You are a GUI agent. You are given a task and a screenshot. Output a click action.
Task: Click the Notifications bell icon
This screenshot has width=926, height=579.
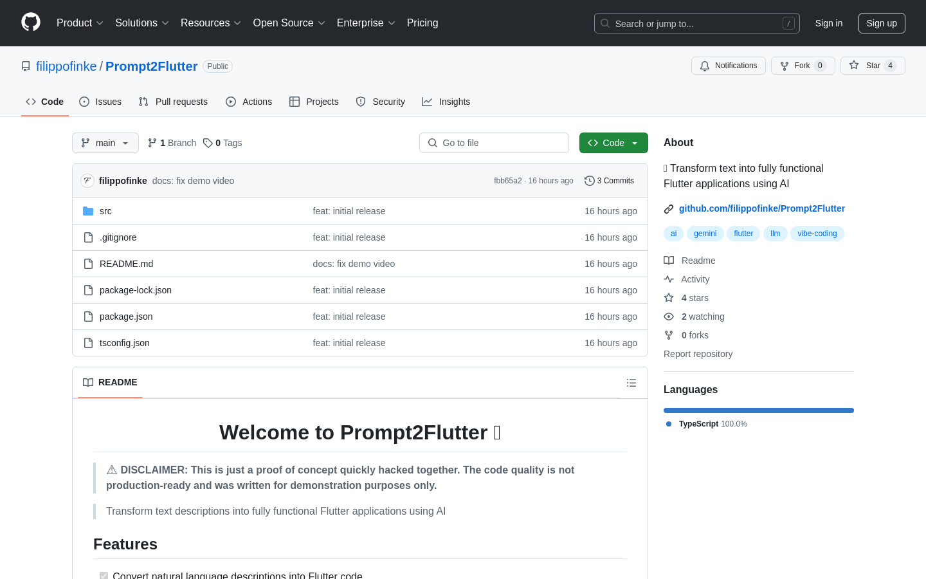click(705, 66)
